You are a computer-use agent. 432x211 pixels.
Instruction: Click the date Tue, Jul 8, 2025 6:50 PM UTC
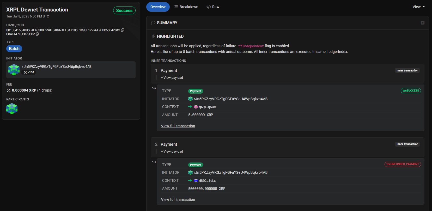[28, 16]
